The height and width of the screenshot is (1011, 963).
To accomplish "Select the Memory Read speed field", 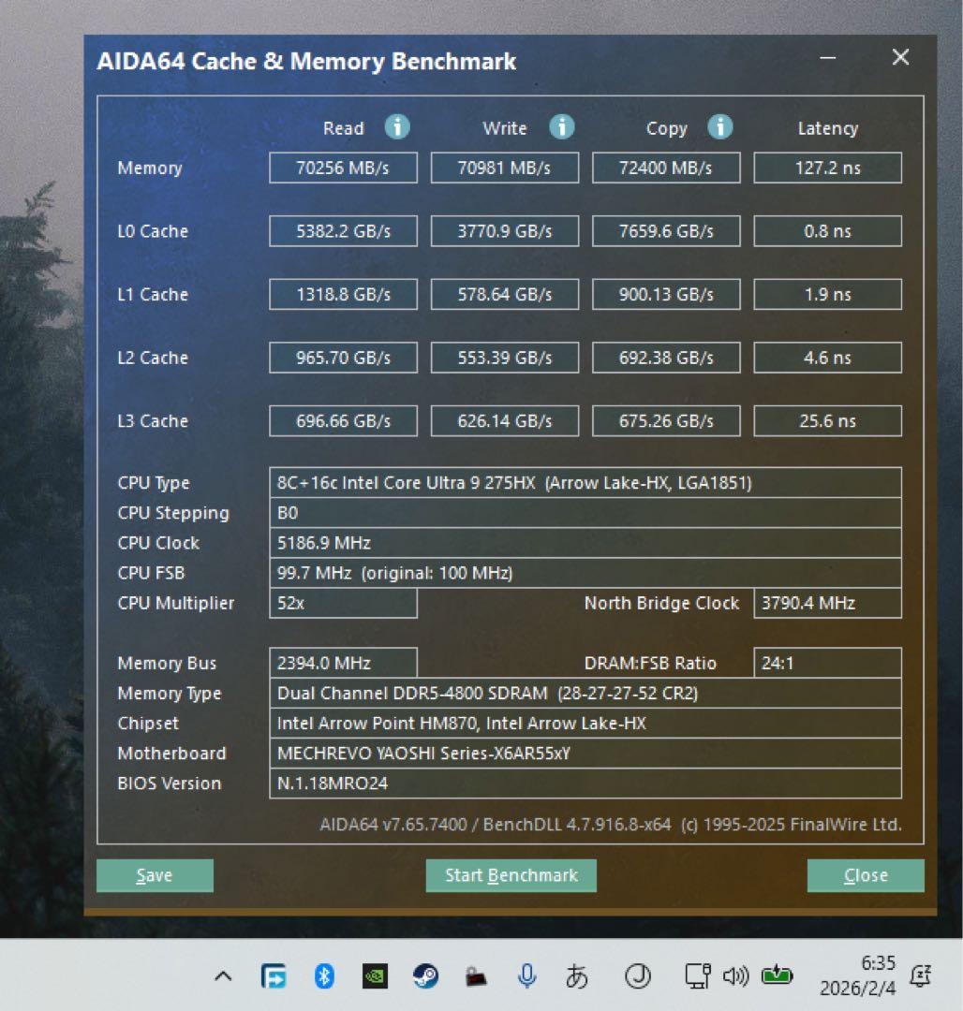I will [x=343, y=168].
